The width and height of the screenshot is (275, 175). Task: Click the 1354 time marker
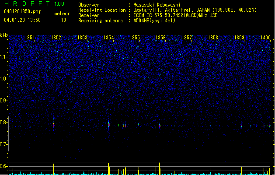click(x=108, y=38)
